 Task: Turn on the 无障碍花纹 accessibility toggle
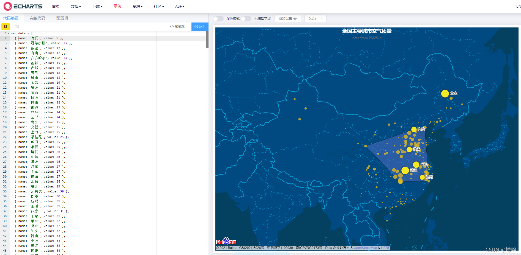coord(246,18)
